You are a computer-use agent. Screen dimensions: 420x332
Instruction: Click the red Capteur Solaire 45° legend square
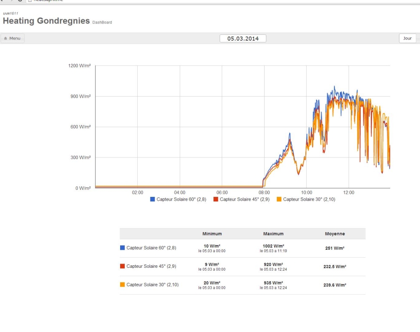(216, 199)
